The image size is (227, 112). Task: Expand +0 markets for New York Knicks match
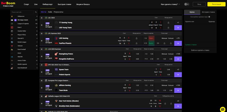[x=178, y=101]
